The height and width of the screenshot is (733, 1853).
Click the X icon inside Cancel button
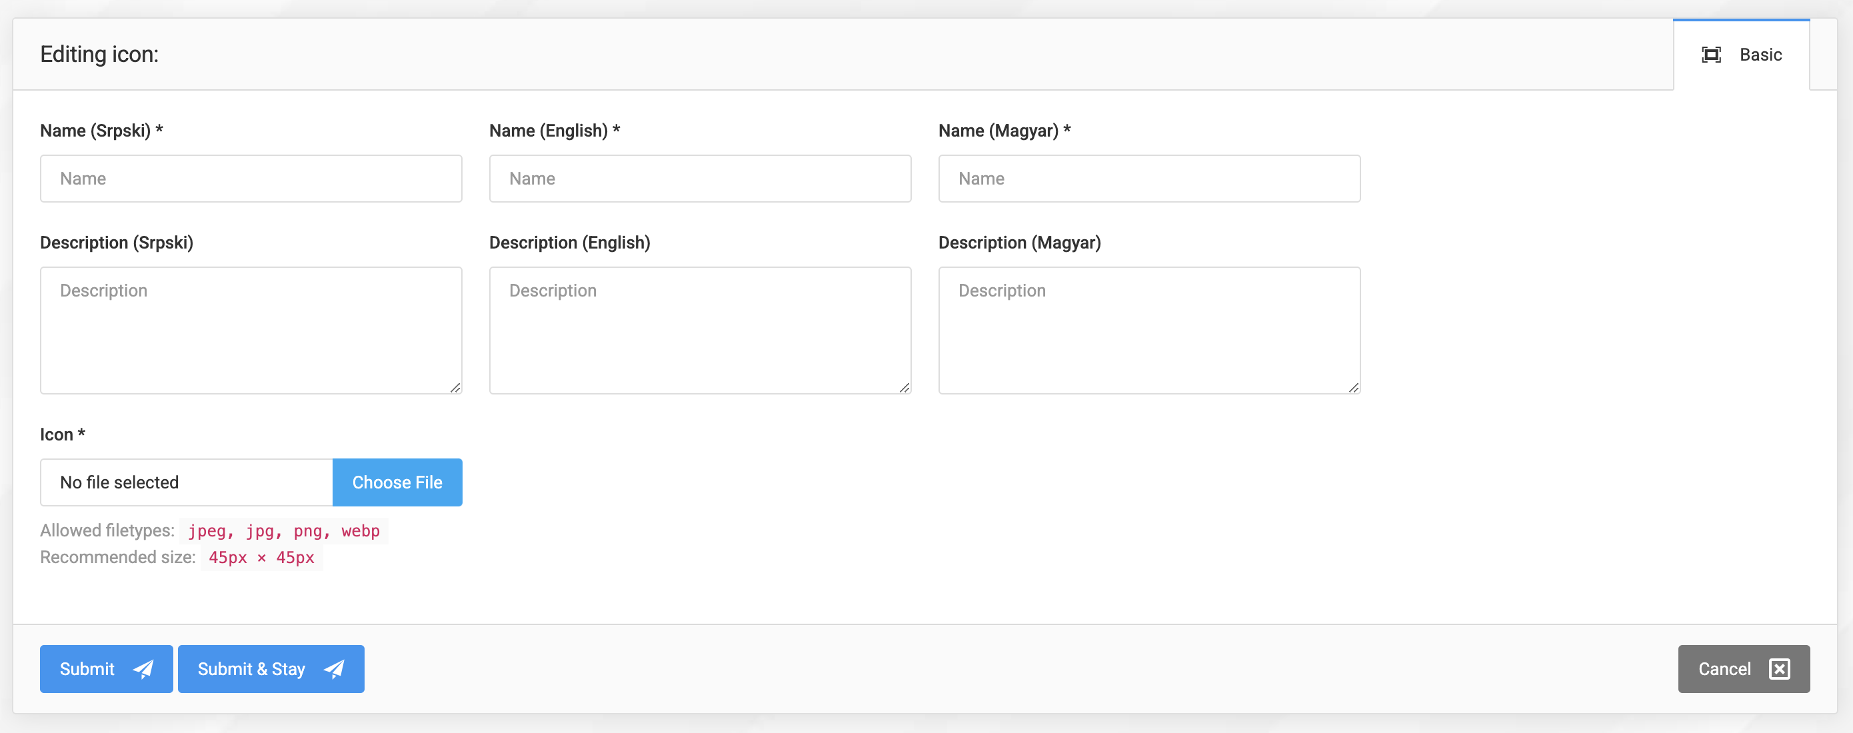tap(1780, 668)
